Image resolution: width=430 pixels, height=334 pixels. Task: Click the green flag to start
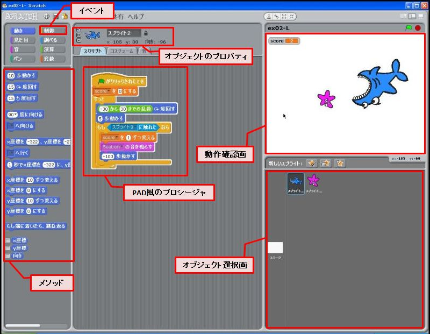pyautogui.click(x=408, y=28)
